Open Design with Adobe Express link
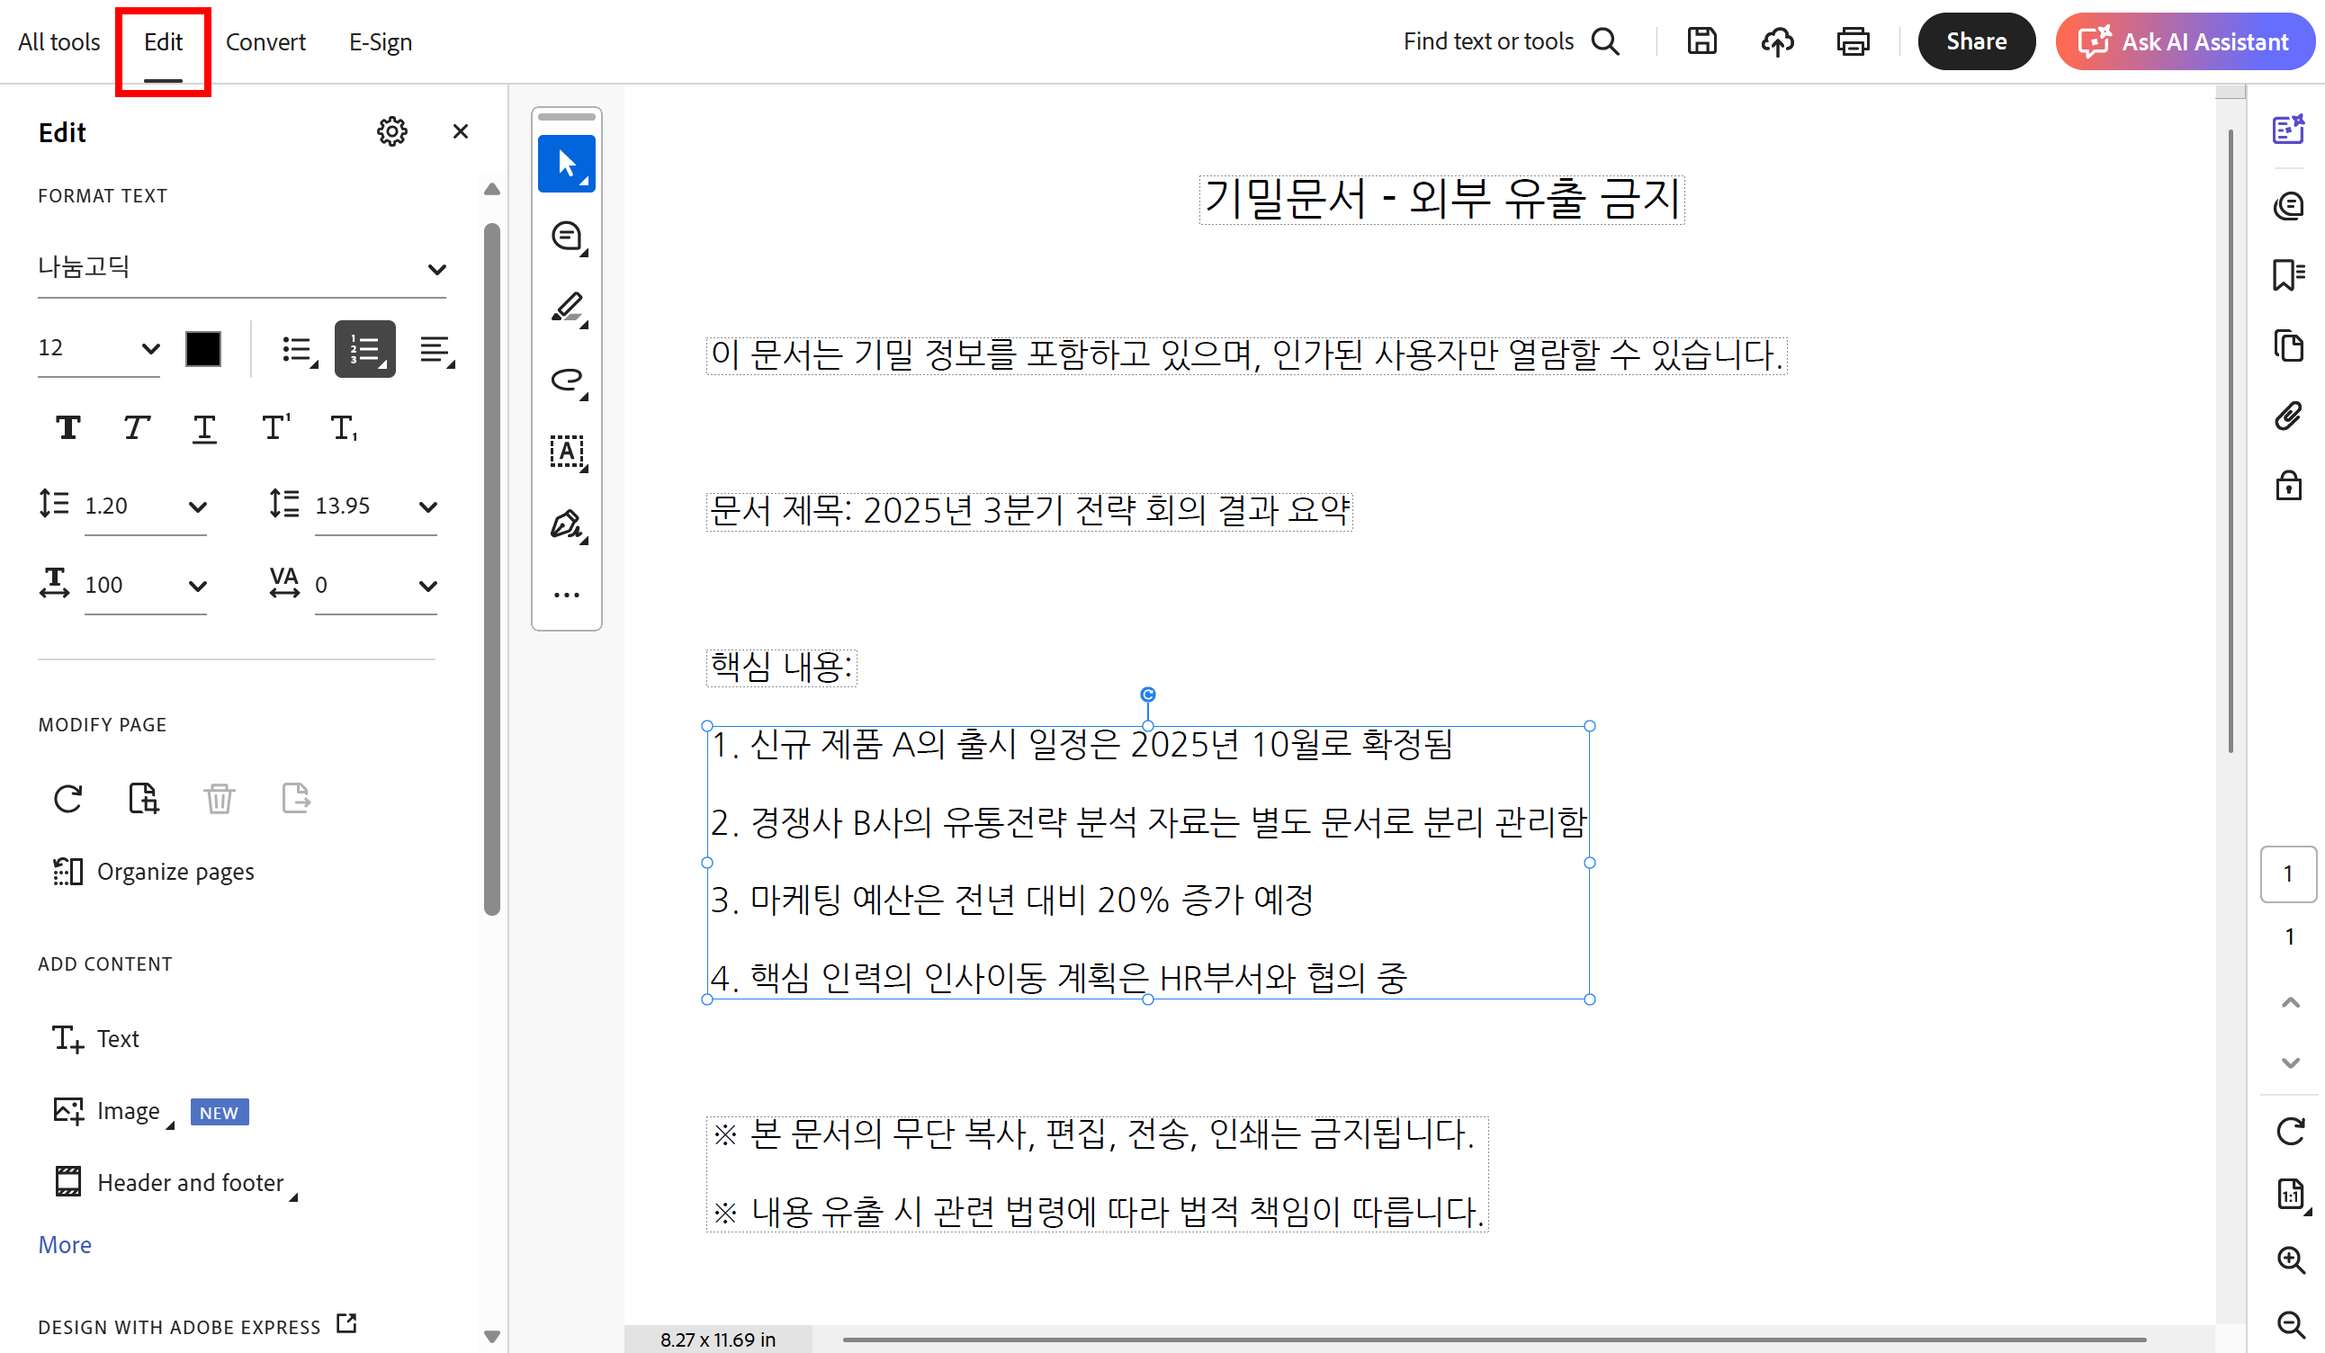 [196, 1325]
